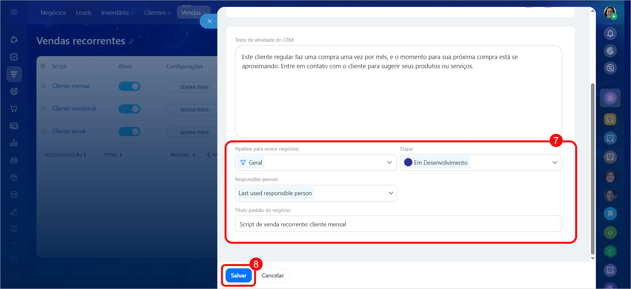Open the shopping cart icon in sidebar
The height and width of the screenshot is (289, 631).
tap(14, 109)
